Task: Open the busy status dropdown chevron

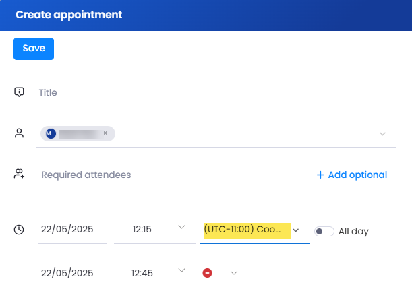Action: click(x=234, y=273)
